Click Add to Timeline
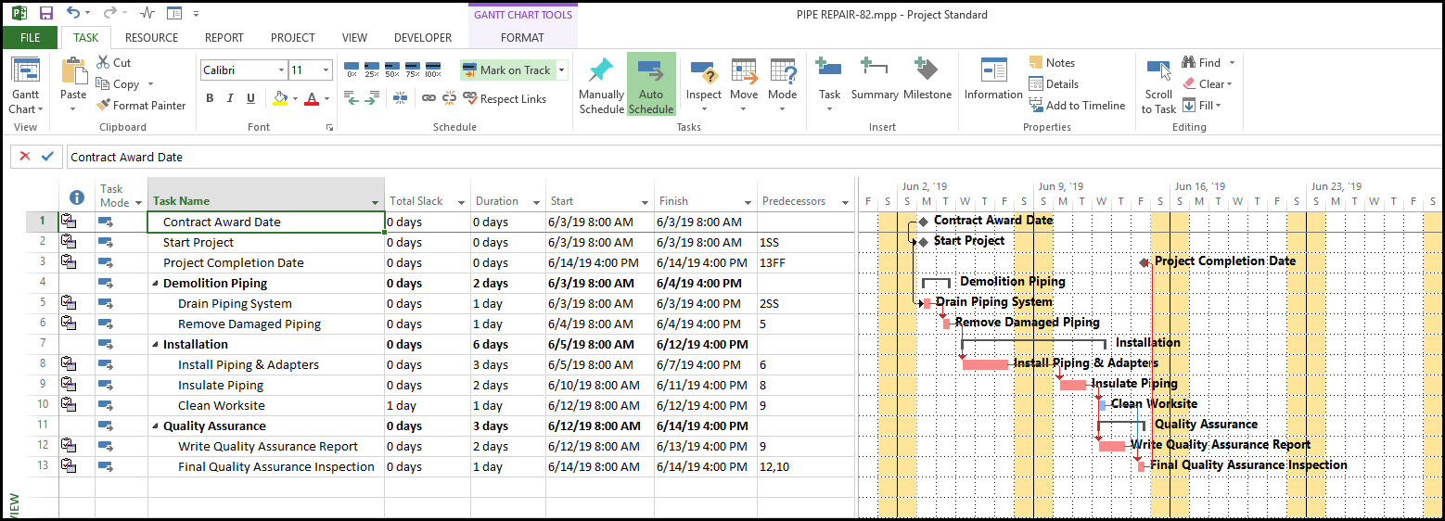The image size is (1445, 521). click(x=1076, y=106)
